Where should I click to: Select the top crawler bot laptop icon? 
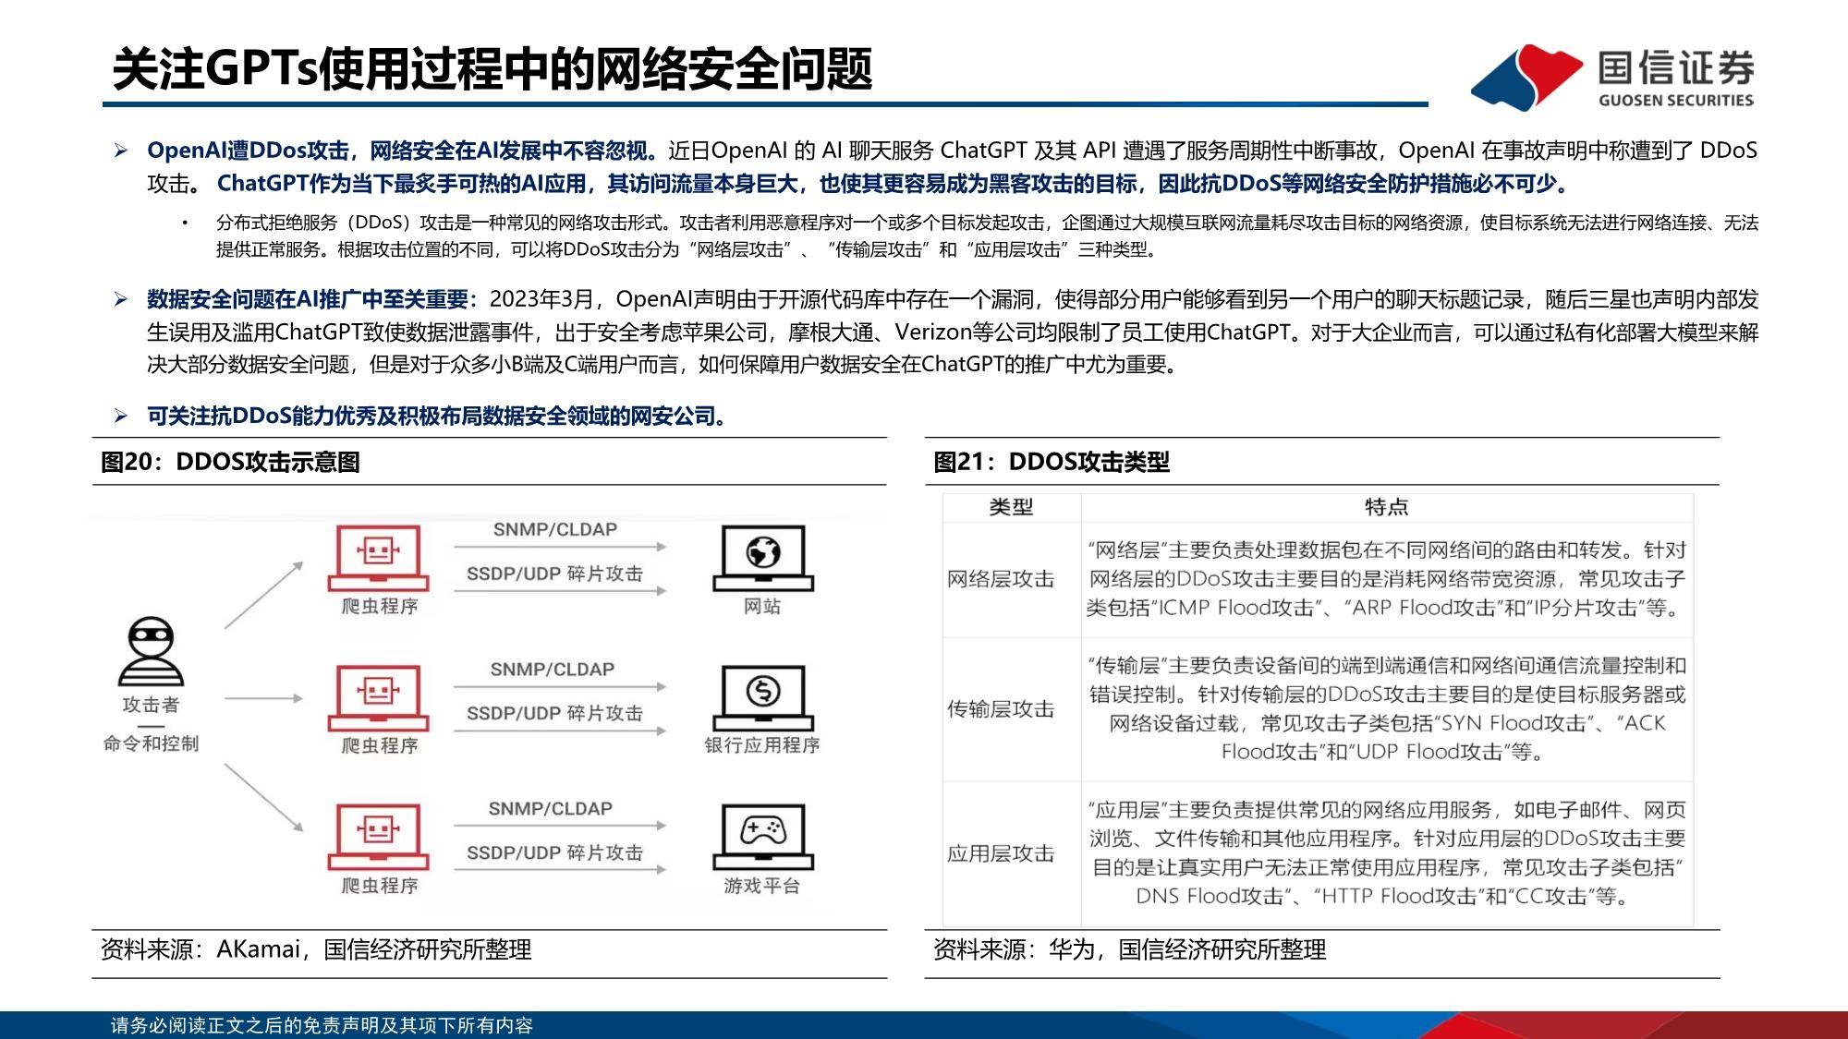[379, 558]
